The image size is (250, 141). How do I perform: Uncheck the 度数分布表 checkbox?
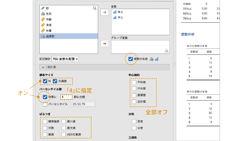pyautogui.click(x=131, y=59)
